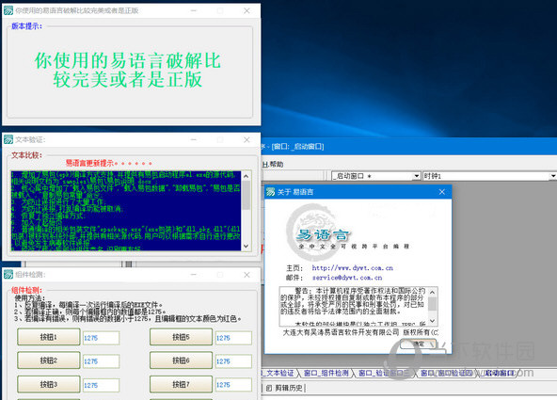Open the _启动窗口 combo box dropdown
The width and height of the screenshot is (557, 400).
pos(417,176)
